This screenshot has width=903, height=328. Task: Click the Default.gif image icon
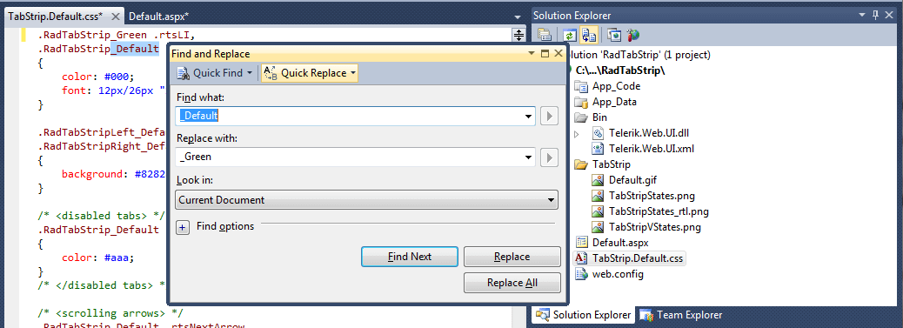[599, 180]
